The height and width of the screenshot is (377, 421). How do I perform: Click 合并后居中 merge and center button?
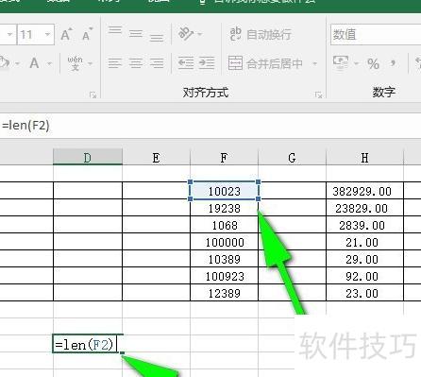pyautogui.click(x=265, y=63)
